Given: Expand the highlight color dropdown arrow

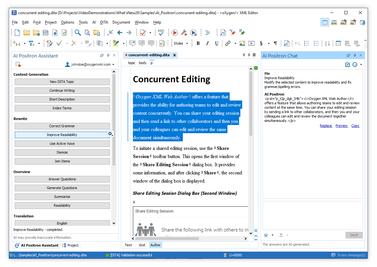Looking at the screenshot, I should pyautogui.click(x=123, y=43).
